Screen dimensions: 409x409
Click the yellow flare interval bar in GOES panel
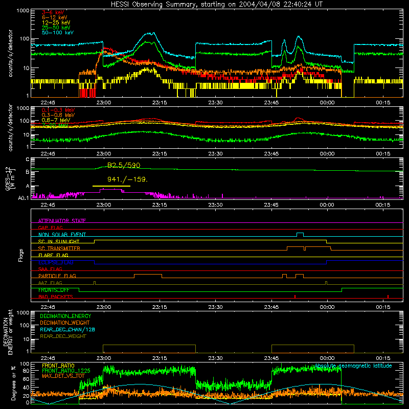[x=111, y=186]
